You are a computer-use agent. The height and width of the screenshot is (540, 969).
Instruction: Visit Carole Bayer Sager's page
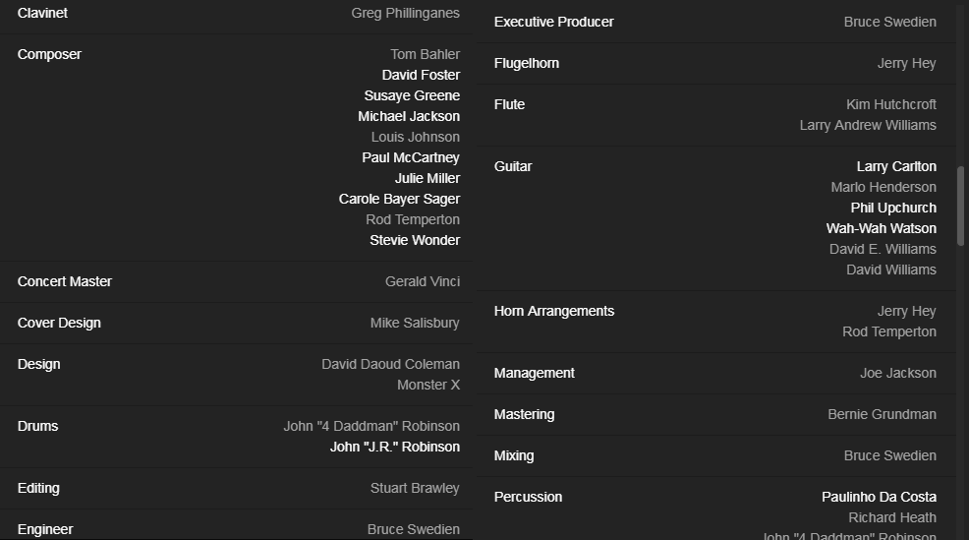click(399, 199)
